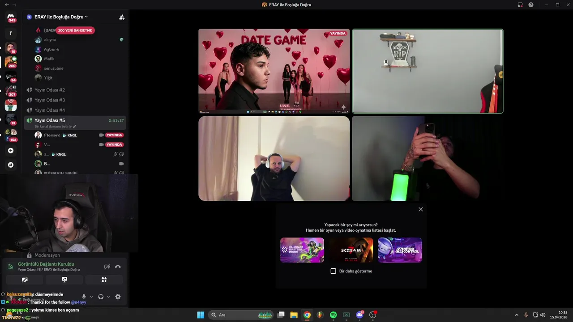Image resolution: width=573 pixels, height=322 pixels.
Task: Start the Valorant Masters activity card
Action: [302, 250]
